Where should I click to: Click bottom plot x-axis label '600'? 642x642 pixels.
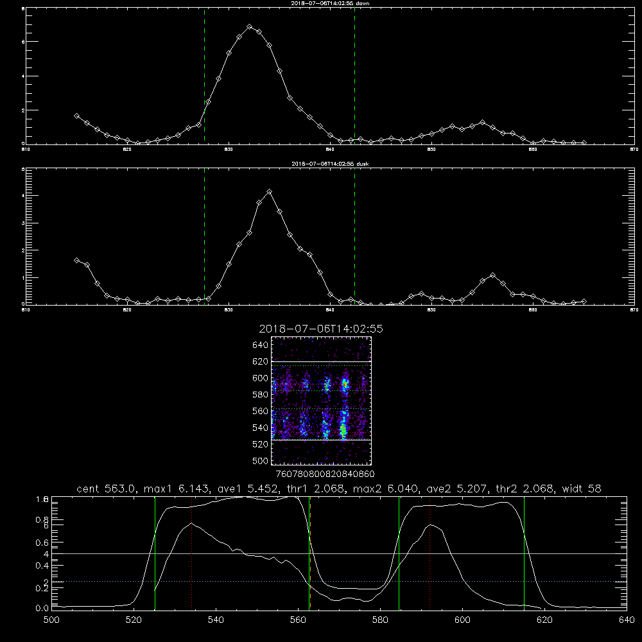point(463,620)
